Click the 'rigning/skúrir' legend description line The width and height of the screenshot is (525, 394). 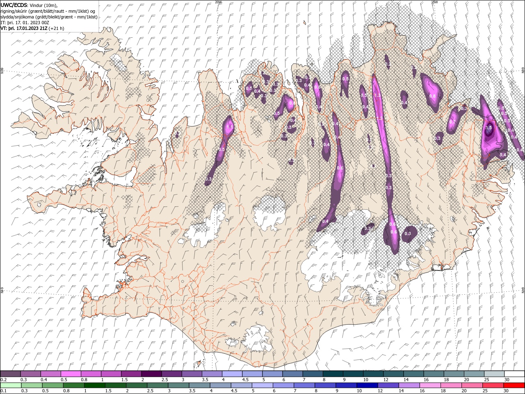pyautogui.click(x=48, y=11)
